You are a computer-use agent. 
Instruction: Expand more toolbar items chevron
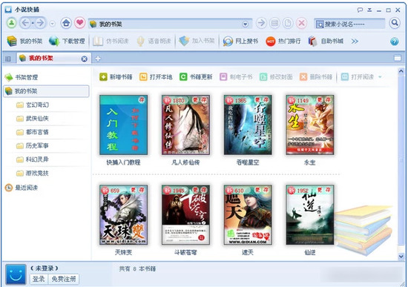(355, 42)
